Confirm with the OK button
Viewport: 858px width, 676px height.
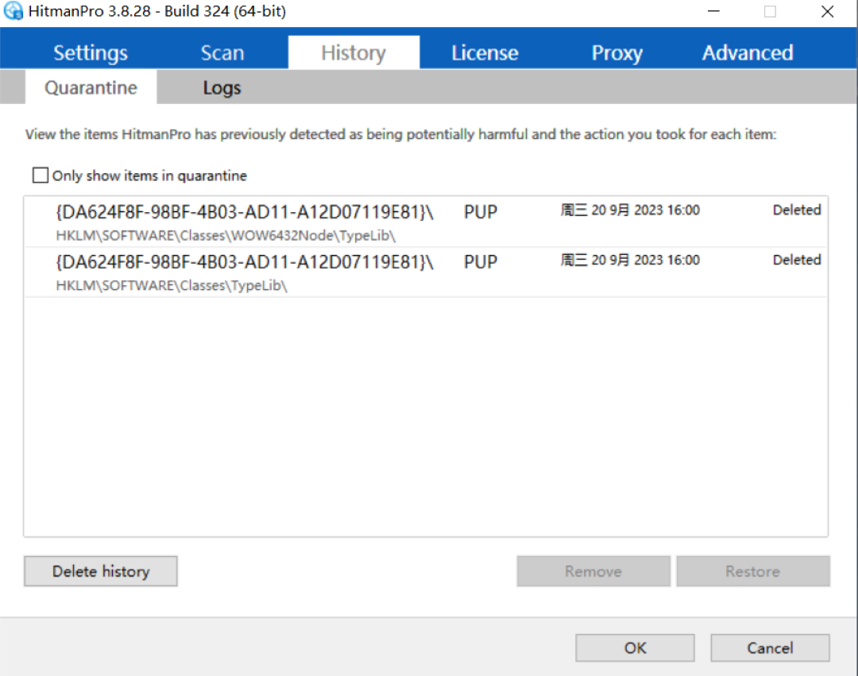tap(635, 648)
